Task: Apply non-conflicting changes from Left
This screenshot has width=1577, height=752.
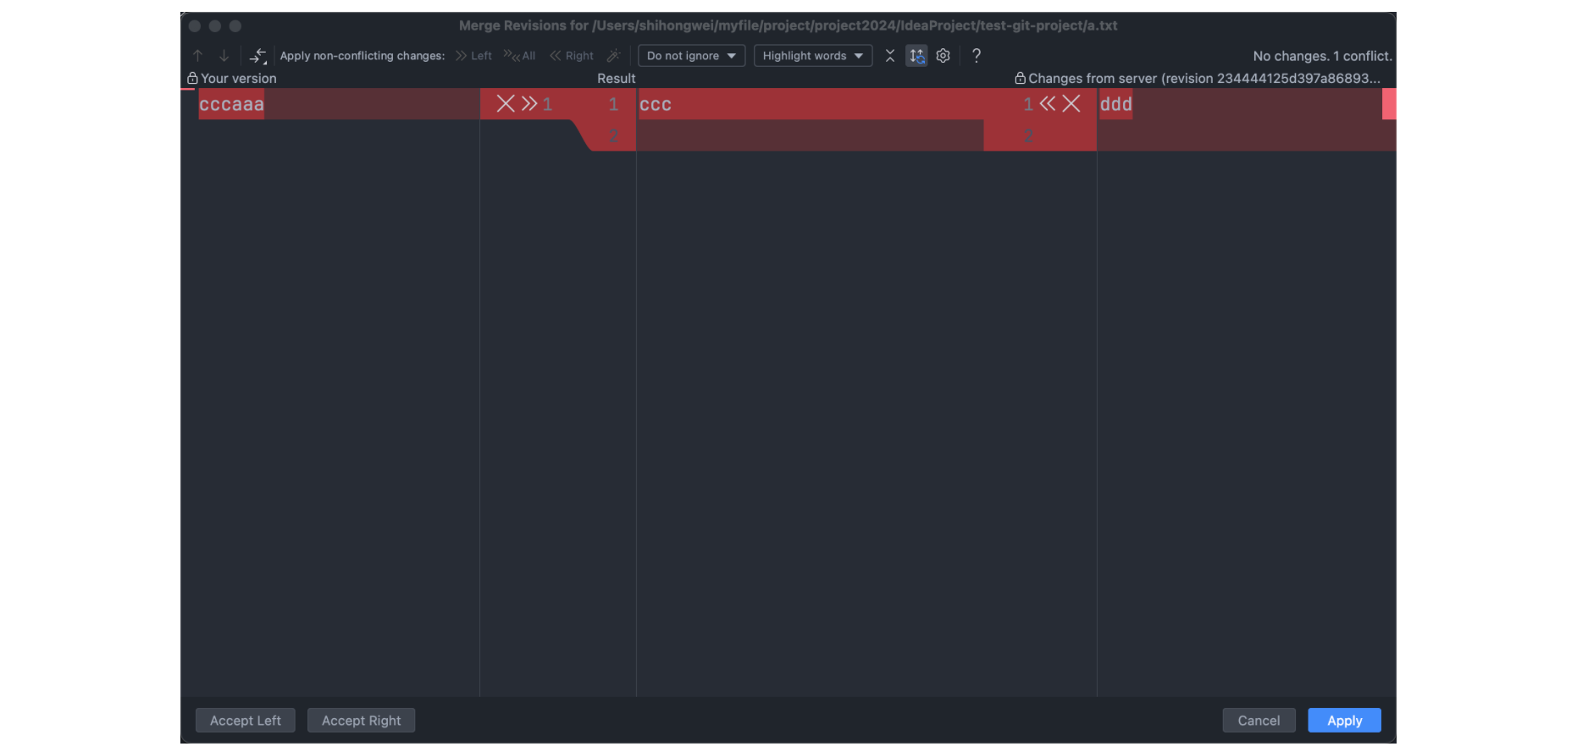Action: pos(473,56)
